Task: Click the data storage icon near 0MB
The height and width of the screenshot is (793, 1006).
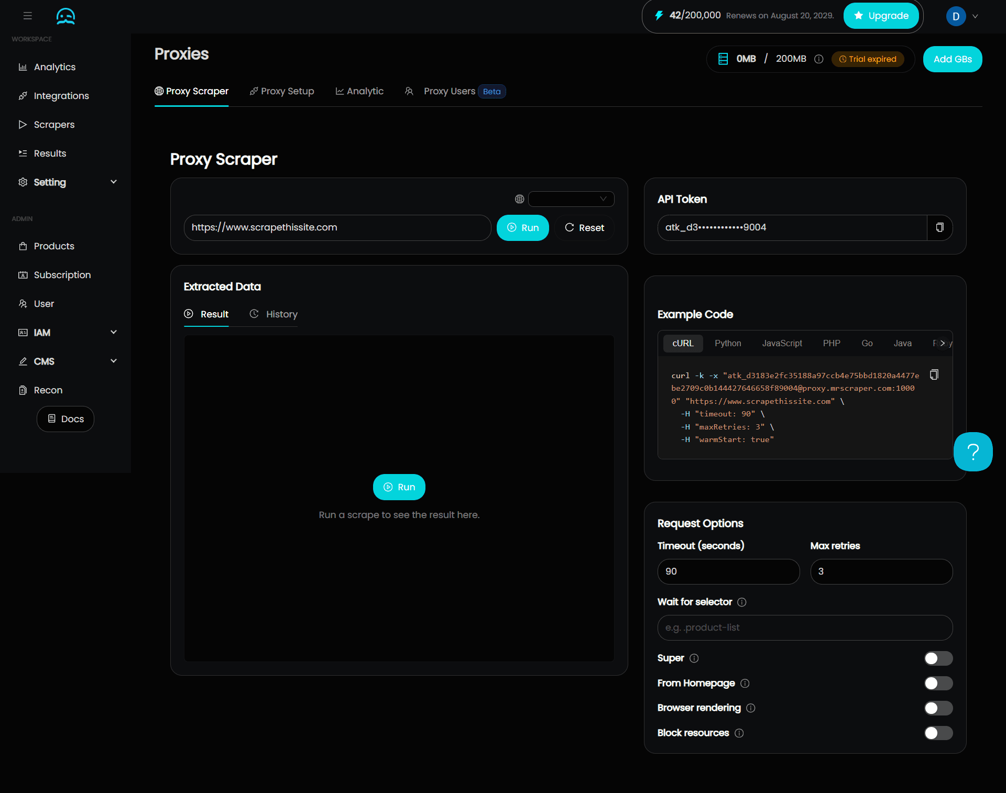Action: tap(723, 59)
